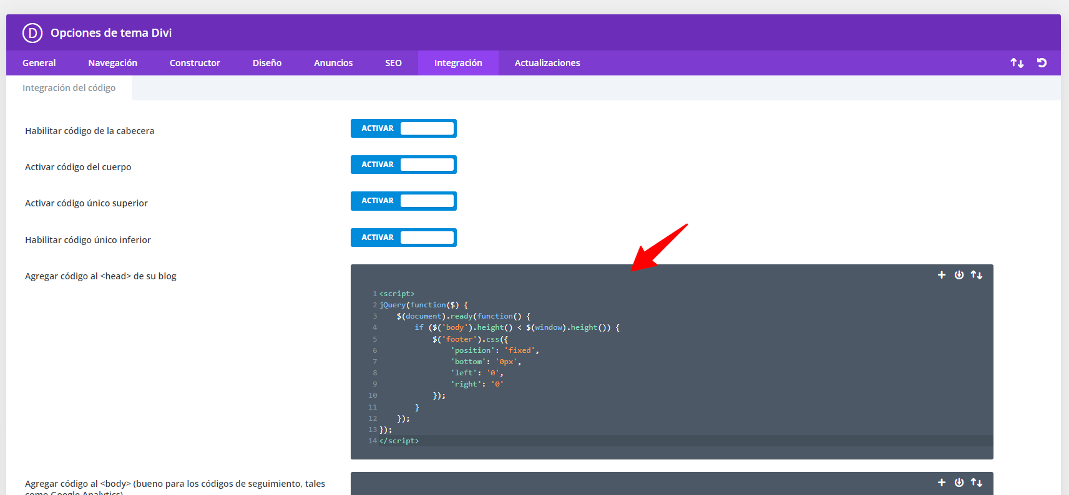
Task: Click the 'Activar código del cuerpo' label
Action: pyautogui.click(x=78, y=167)
